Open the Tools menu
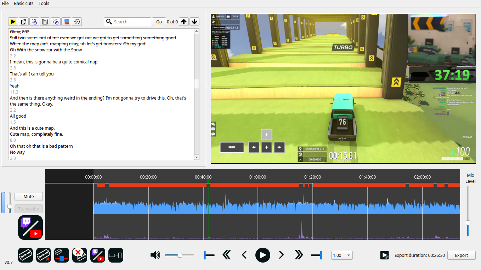 point(44,3)
